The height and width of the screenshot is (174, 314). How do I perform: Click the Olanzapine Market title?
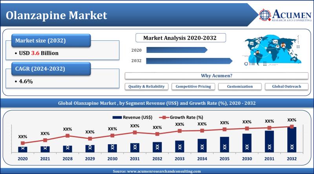click(57, 15)
